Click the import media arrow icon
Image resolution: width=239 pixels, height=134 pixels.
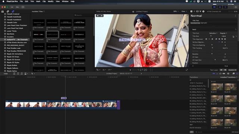click(12, 7)
